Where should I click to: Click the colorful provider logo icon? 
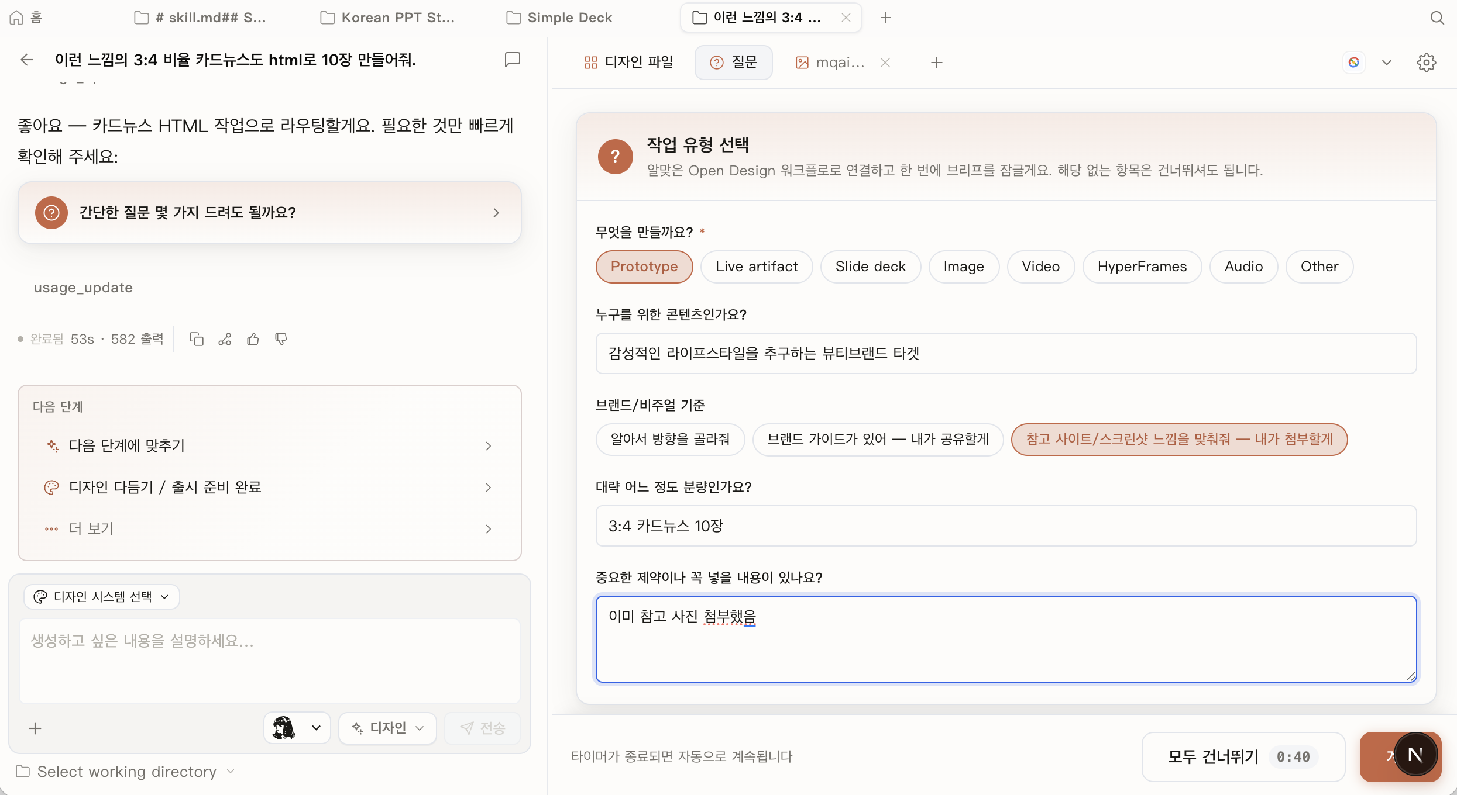click(x=1353, y=62)
